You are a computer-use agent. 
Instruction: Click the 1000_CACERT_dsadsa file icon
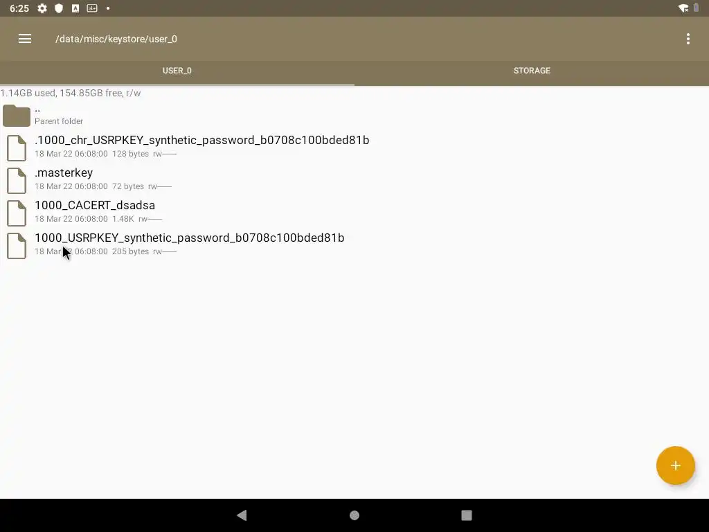click(x=17, y=213)
